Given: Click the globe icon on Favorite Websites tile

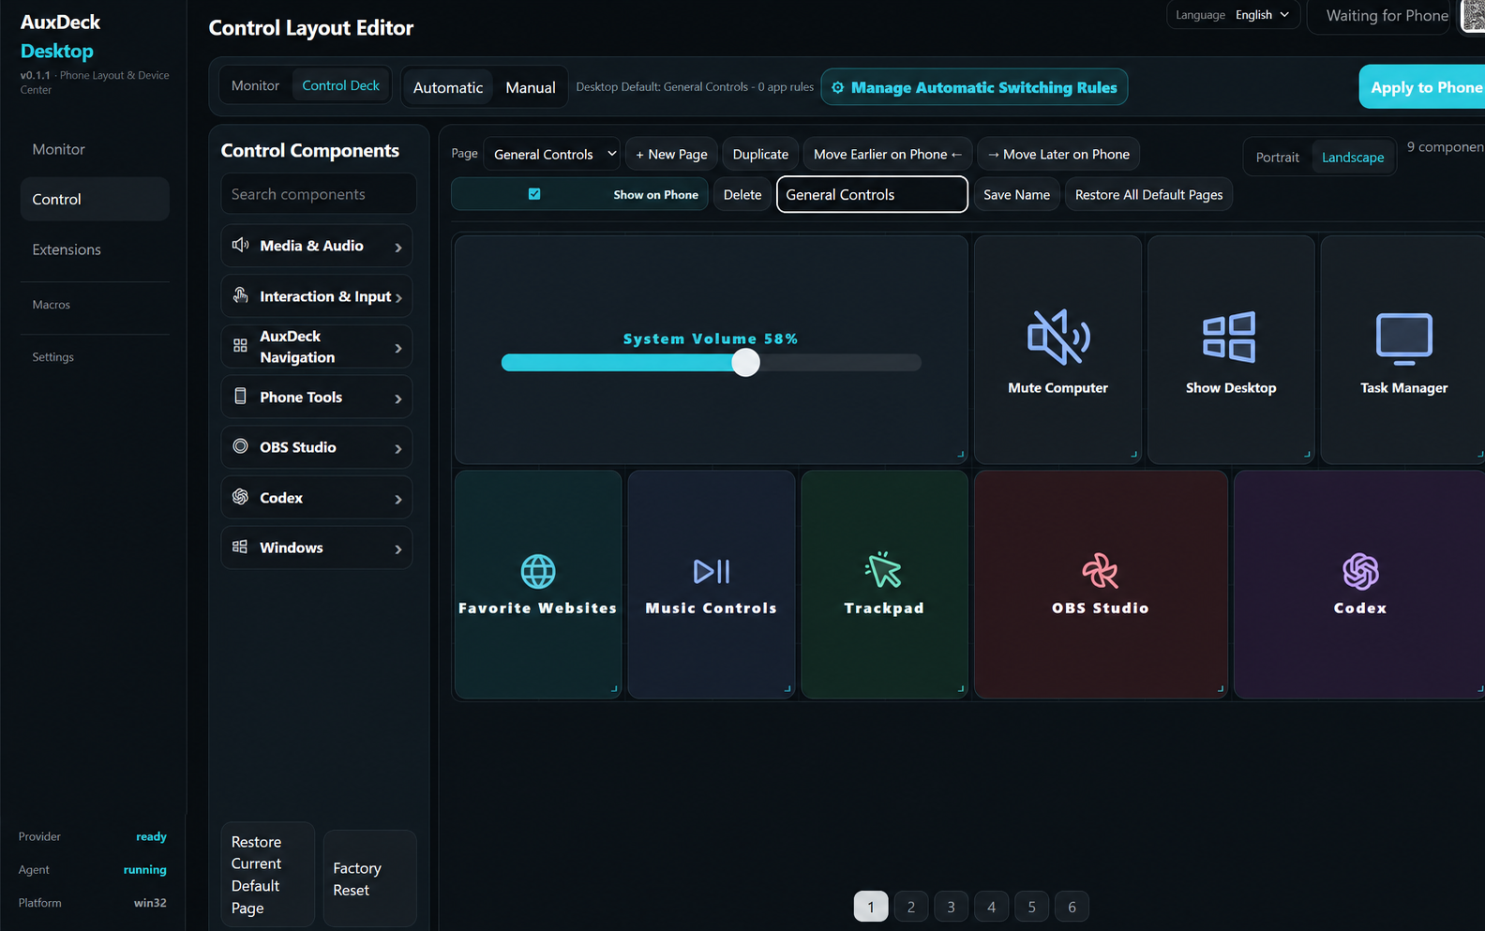Looking at the screenshot, I should pyautogui.click(x=538, y=571).
